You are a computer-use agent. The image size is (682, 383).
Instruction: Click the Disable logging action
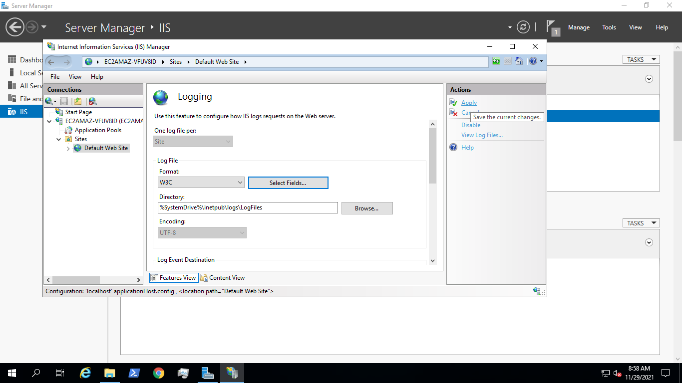tap(470, 125)
